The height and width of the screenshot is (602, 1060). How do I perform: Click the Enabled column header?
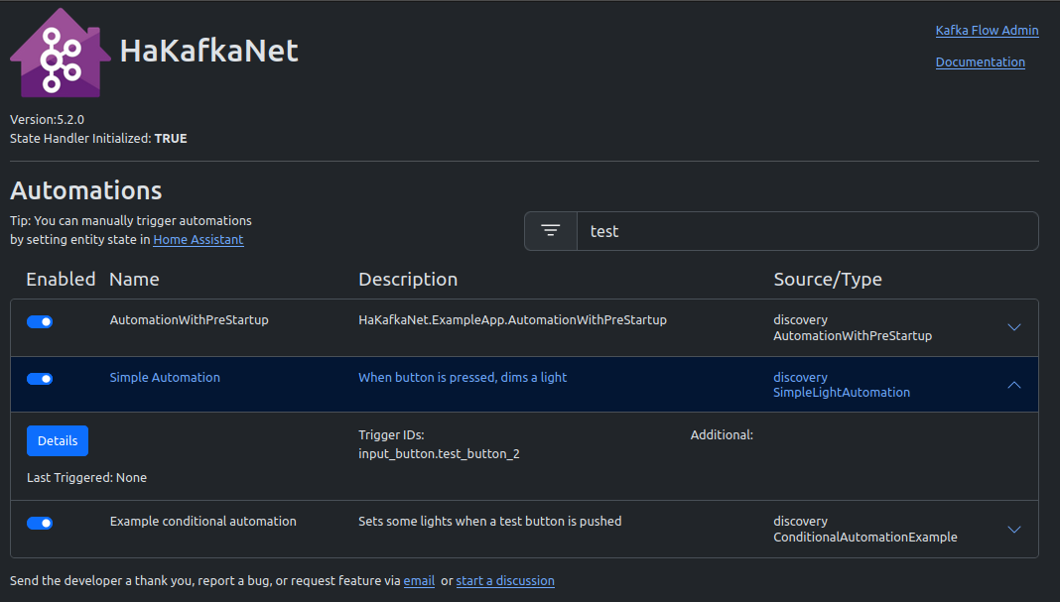click(x=61, y=279)
